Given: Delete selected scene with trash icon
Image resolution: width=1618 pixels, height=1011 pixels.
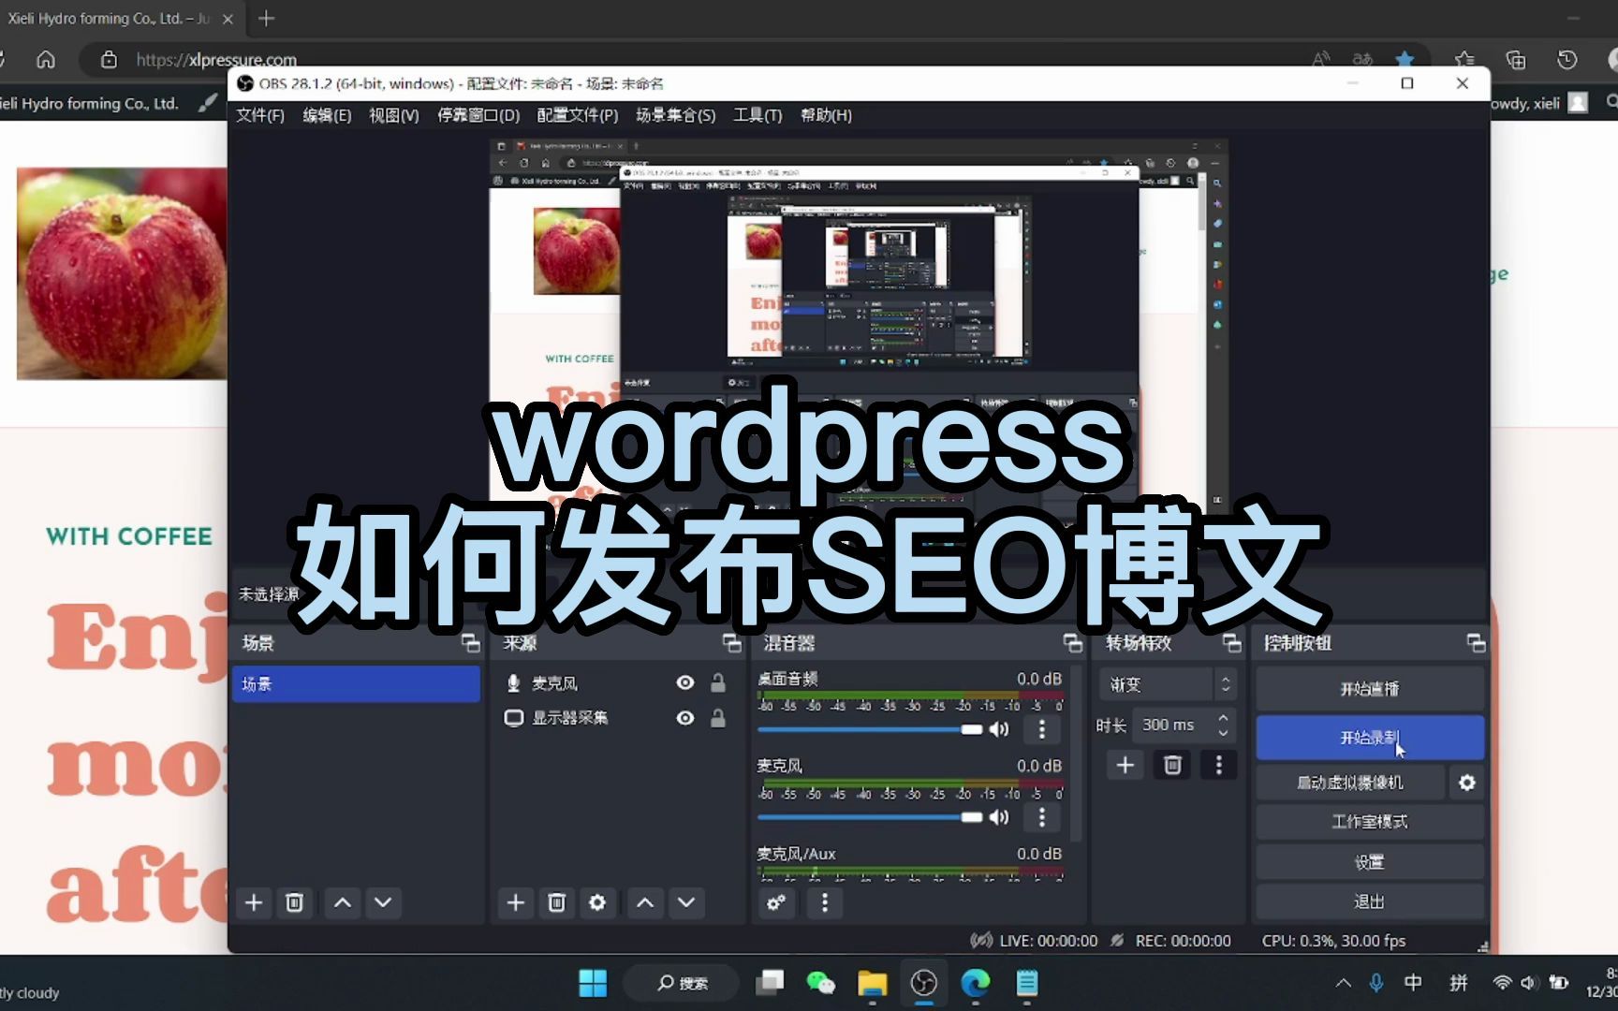Looking at the screenshot, I should [x=294, y=902].
